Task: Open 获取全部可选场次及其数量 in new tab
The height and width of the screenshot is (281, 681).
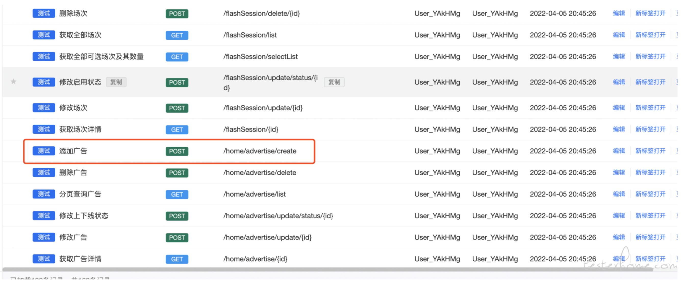Action: tap(650, 57)
